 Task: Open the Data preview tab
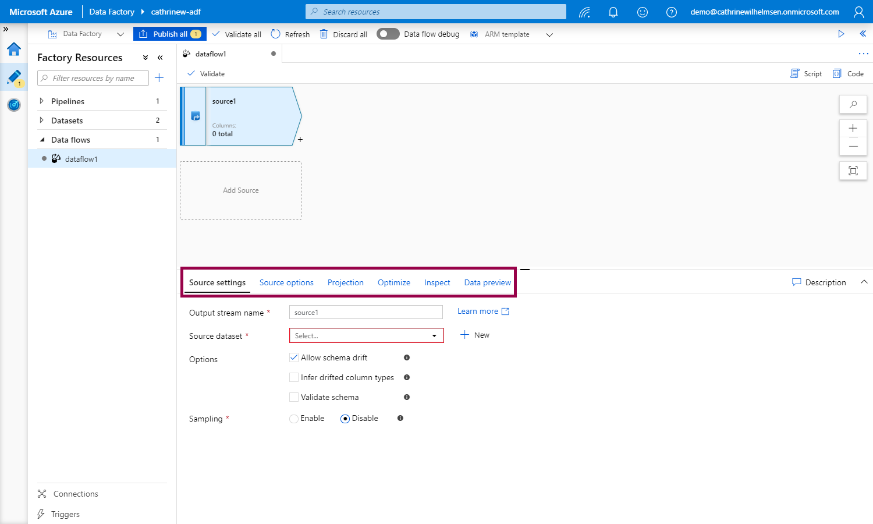pyautogui.click(x=487, y=282)
